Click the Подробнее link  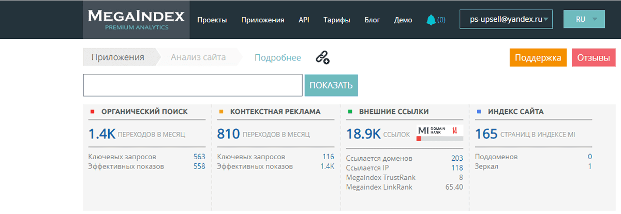(x=278, y=57)
